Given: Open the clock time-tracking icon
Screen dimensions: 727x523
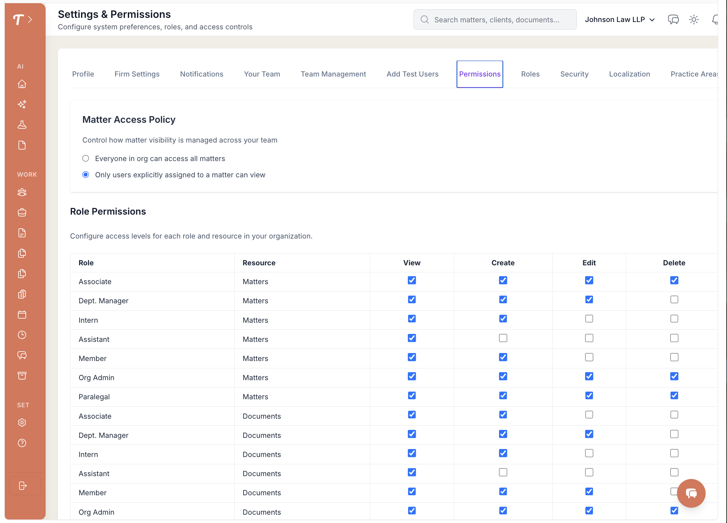Looking at the screenshot, I should [x=22, y=335].
